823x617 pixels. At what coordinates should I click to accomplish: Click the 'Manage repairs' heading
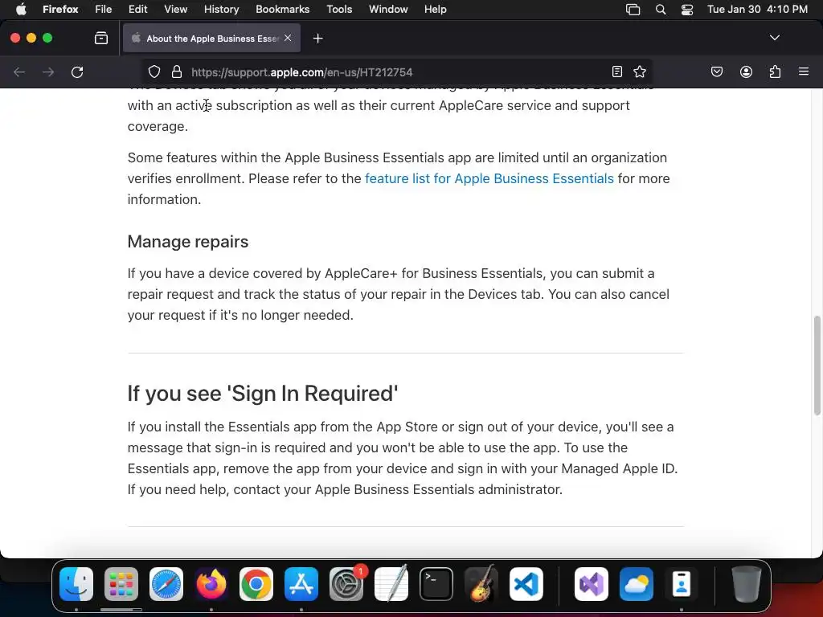(188, 241)
